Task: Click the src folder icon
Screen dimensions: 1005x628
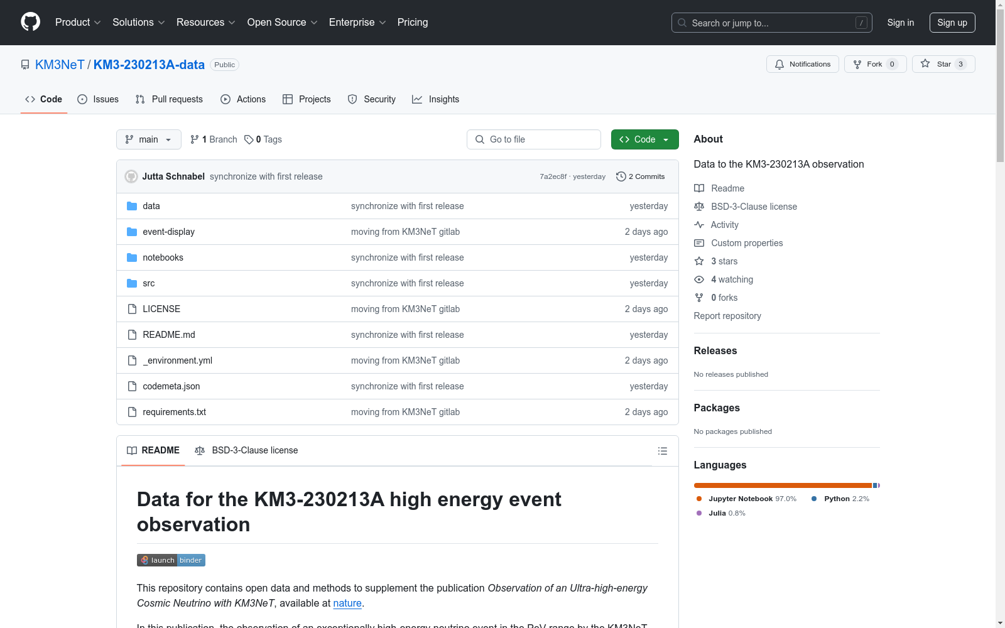Action: [x=132, y=283]
